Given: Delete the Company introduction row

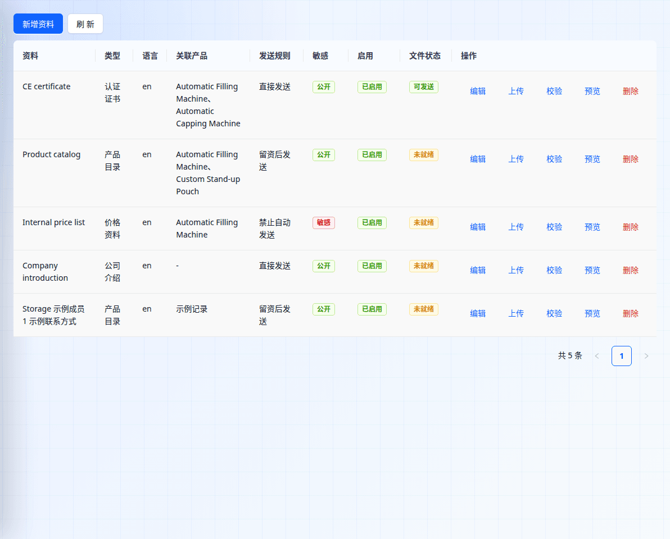Looking at the screenshot, I should (630, 270).
